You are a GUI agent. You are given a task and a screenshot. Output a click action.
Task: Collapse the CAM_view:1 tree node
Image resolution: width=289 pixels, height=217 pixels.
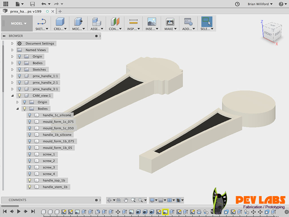pos(12,96)
